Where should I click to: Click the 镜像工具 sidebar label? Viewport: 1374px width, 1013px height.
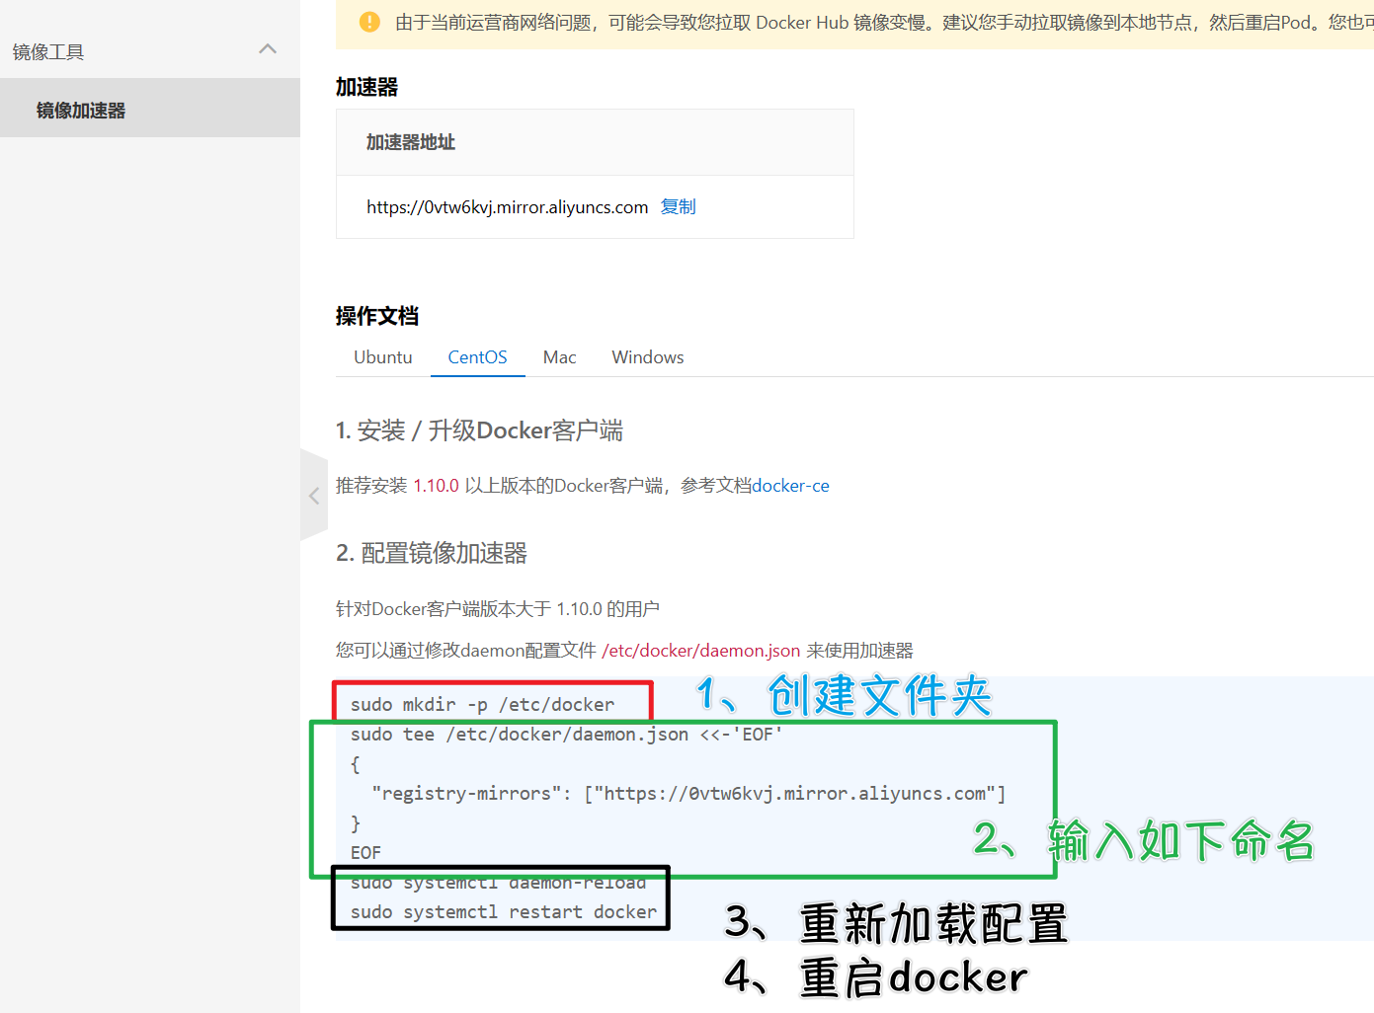[48, 52]
